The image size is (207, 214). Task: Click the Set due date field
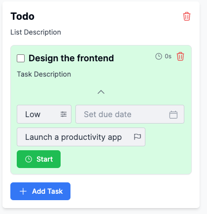tap(130, 114)
